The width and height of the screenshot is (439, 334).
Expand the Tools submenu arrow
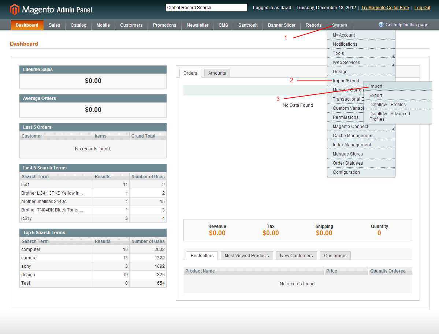coord(393,55)
